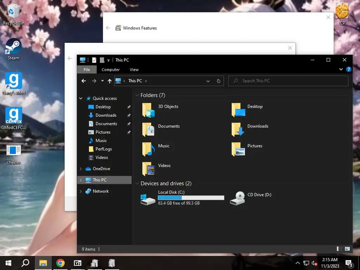
Task: Open address bar history dropdown
Action: pyautogui.click(x=208, y=81)
